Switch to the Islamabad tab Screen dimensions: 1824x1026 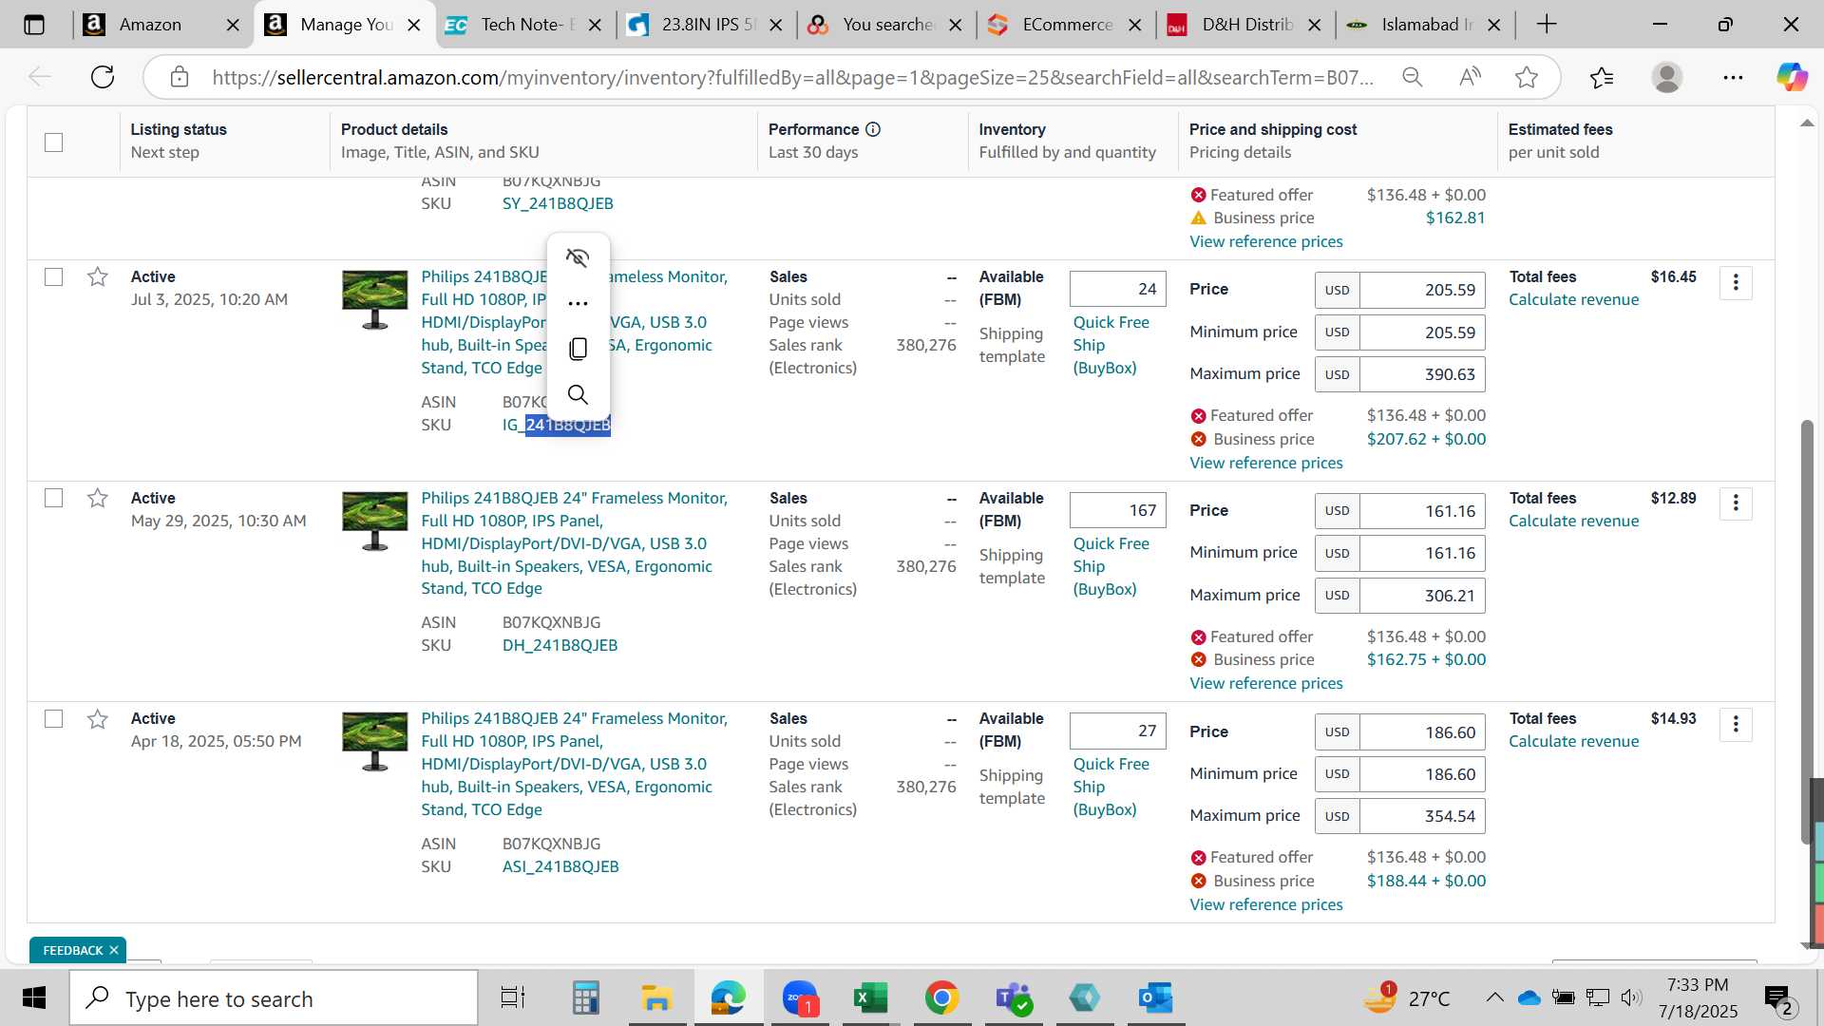tap(1424, 25)
